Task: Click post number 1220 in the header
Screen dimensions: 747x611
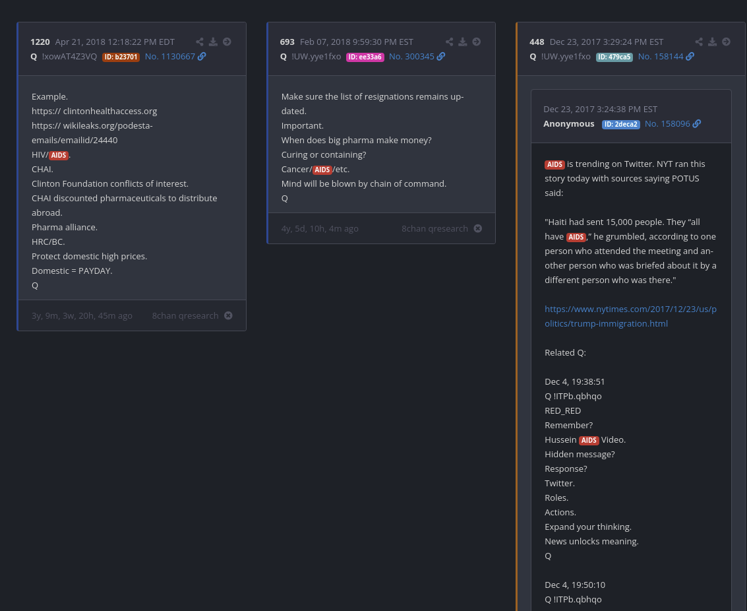Action: click(x=40, y=42)
